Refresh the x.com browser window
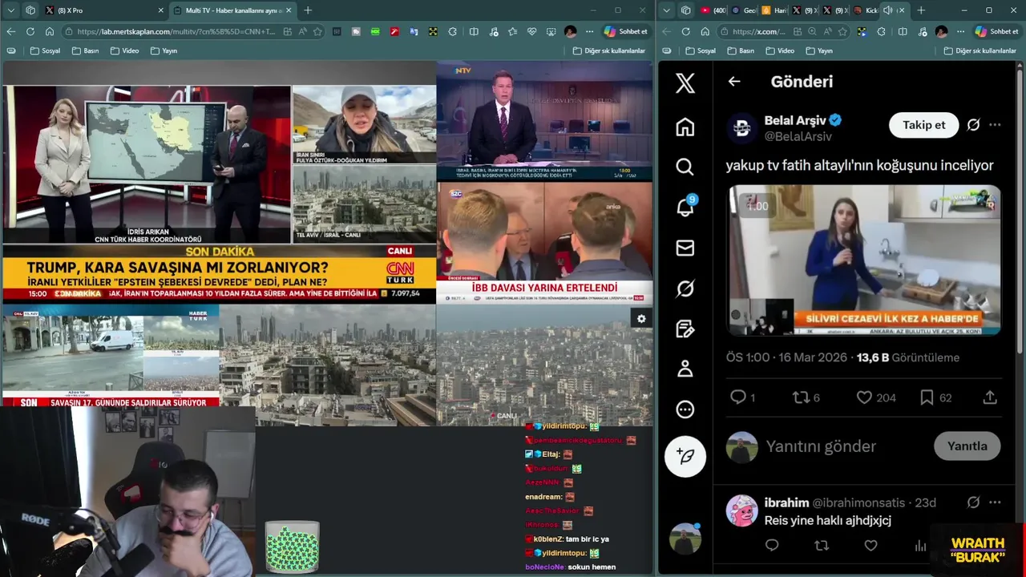Image resolution: width=1026 pixels, height=577 pixels. pyautogui.click(x=685, y=31)
